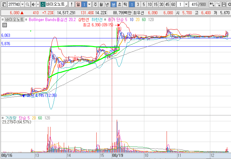Switch to 45-minute interval
Viewport: 231px width, 159px height.
167,4
